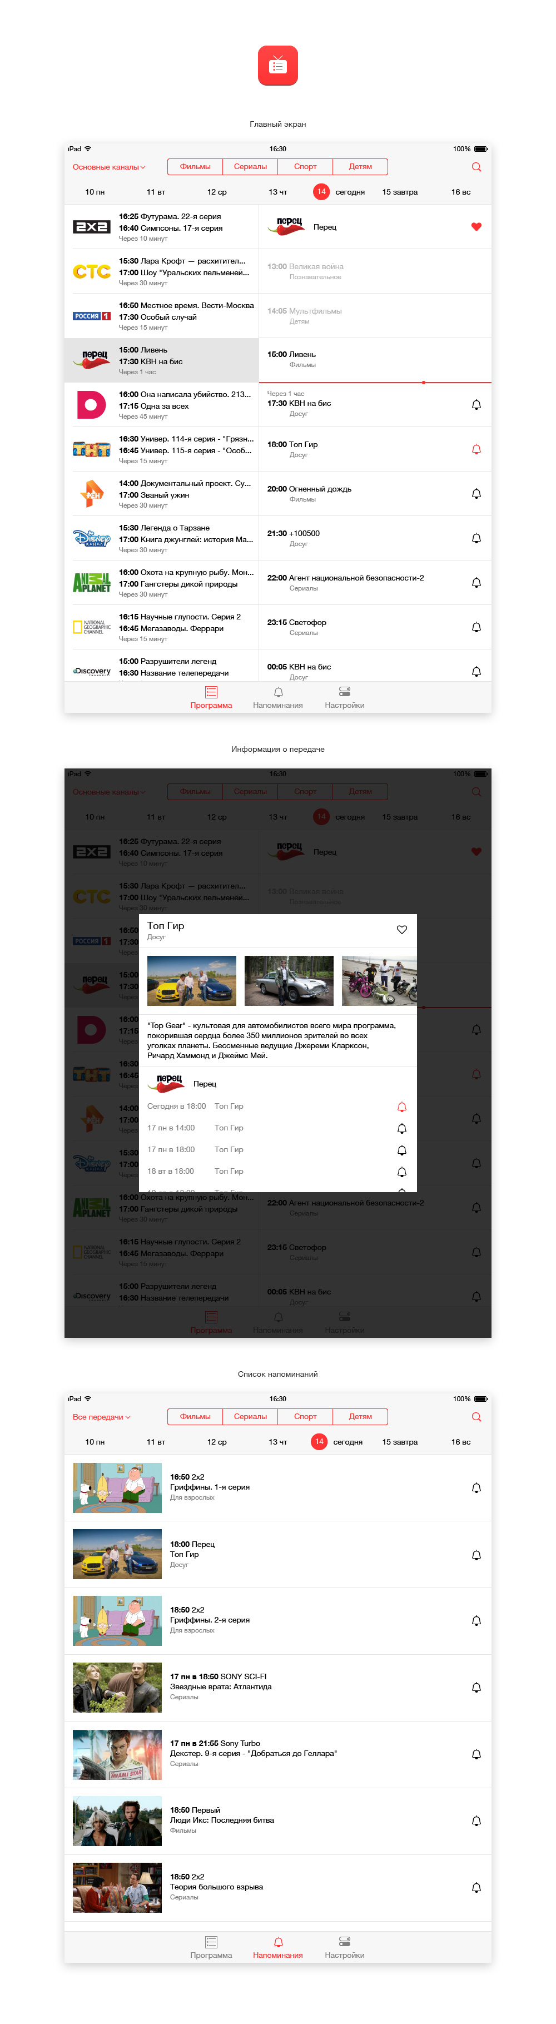Open the red Напоминания tab in bottom bar

coord(278,1948)
